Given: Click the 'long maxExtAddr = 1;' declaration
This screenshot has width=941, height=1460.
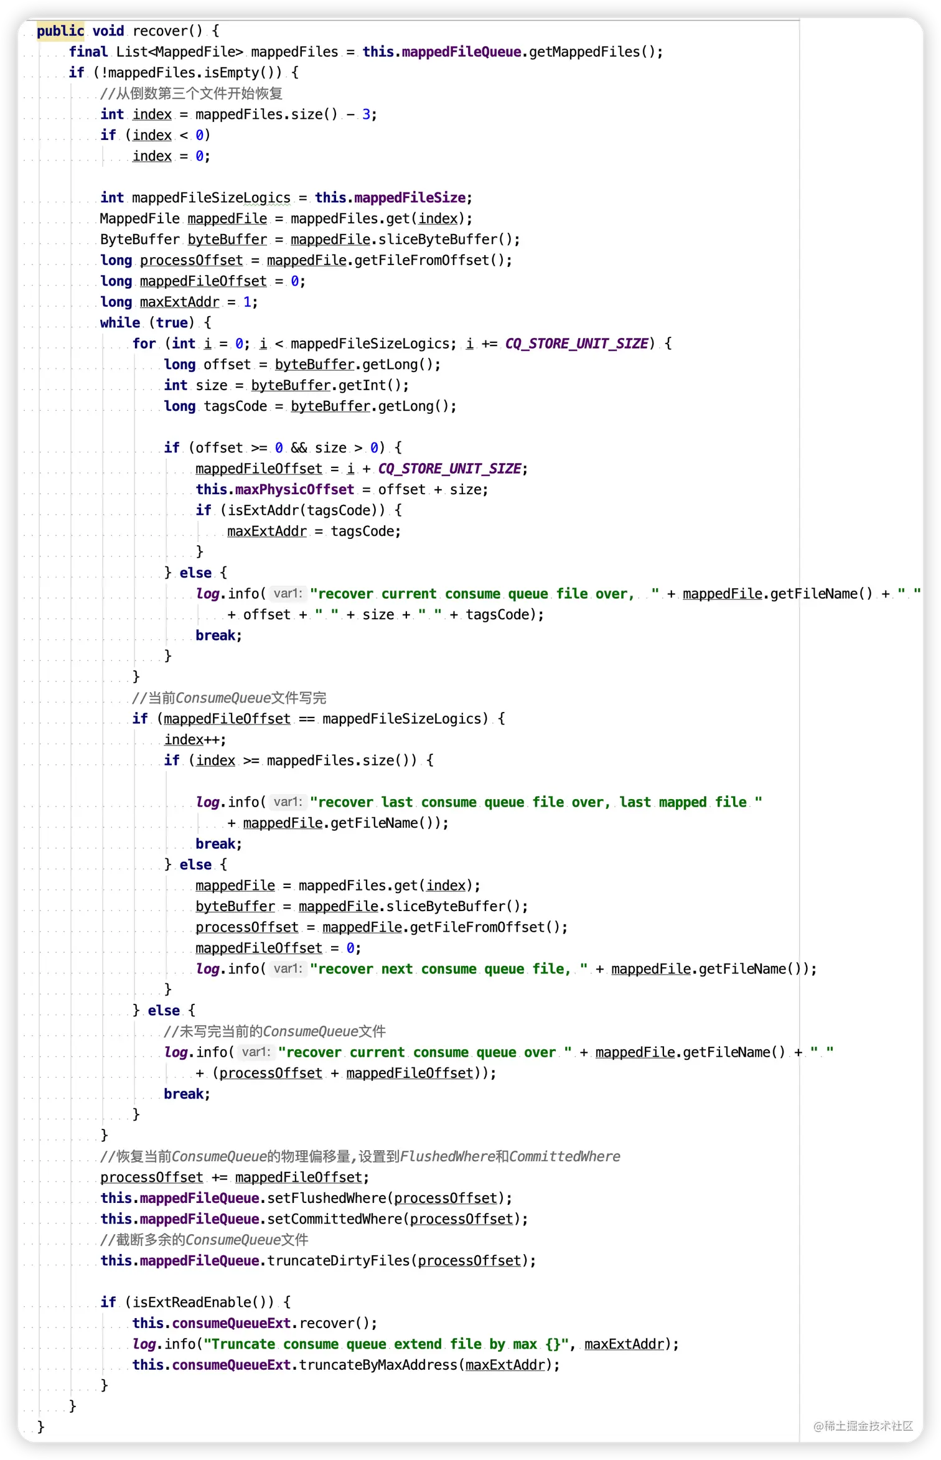Looking at the screenshot, I should point(179,302).
